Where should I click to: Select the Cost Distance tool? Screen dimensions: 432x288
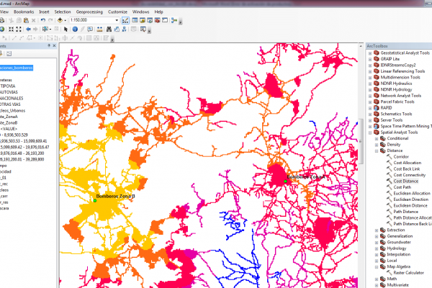pyautogui.click(x=405, y=181)
